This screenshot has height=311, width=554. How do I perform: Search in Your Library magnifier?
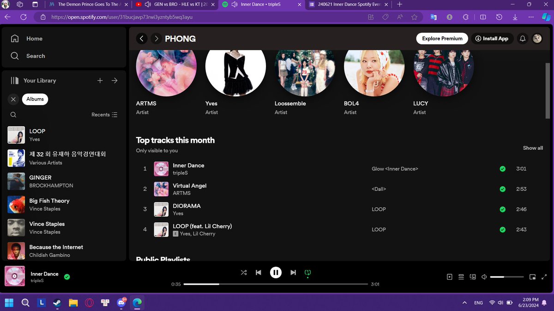pyautogui.click(x=13, y=115)
